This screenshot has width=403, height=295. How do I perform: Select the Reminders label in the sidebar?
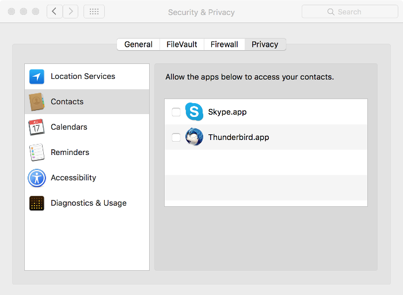point(70,152)
